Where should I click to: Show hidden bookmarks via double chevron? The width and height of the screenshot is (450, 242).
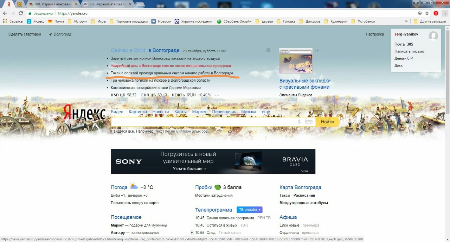point(406,21)
